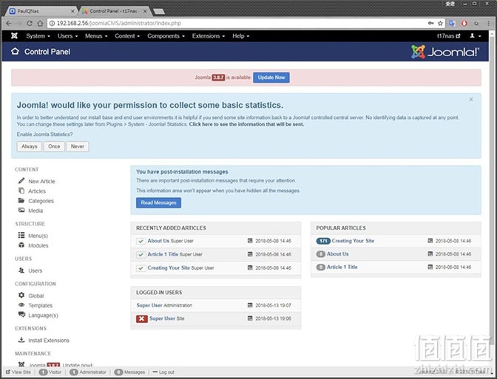Choose Once for Joomla statistics
This screenshot has width=497, height=379.
pos(54,146)
